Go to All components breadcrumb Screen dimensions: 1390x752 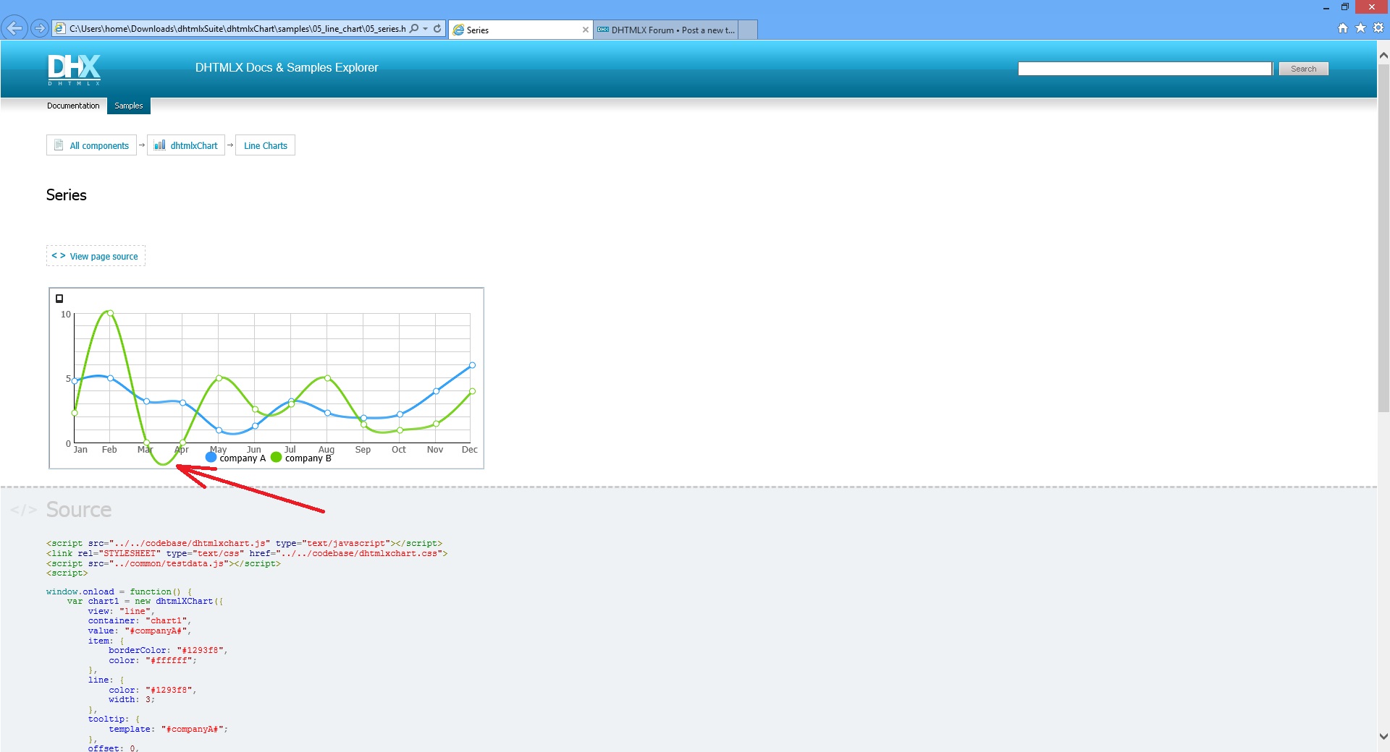pos(92,145)
